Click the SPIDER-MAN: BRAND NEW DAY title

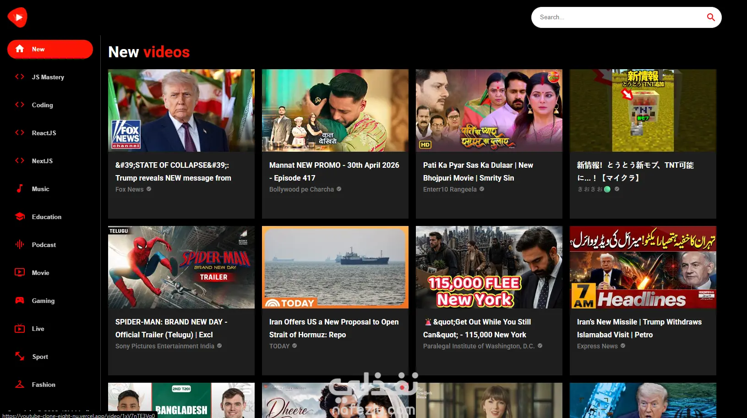click(x=171, y=328)
